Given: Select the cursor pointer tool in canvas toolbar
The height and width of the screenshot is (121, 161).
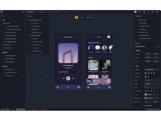Looking at the screenshot, I should 76,17.
